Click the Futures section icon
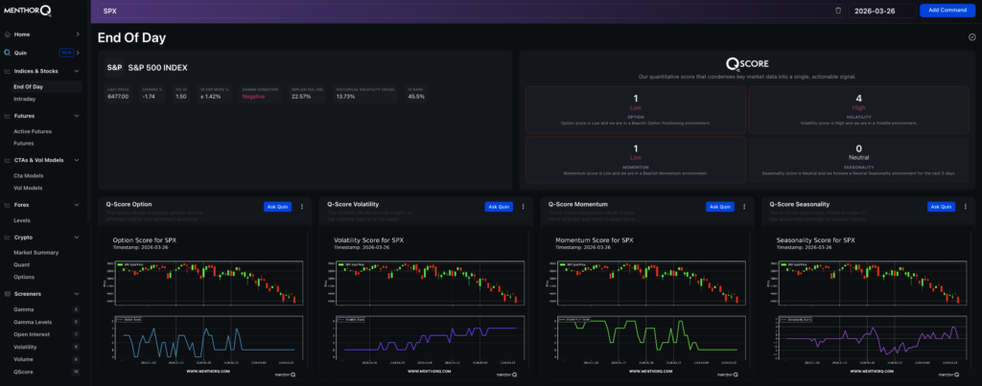Viewport: 982px width, 386px height. (7, 116)
